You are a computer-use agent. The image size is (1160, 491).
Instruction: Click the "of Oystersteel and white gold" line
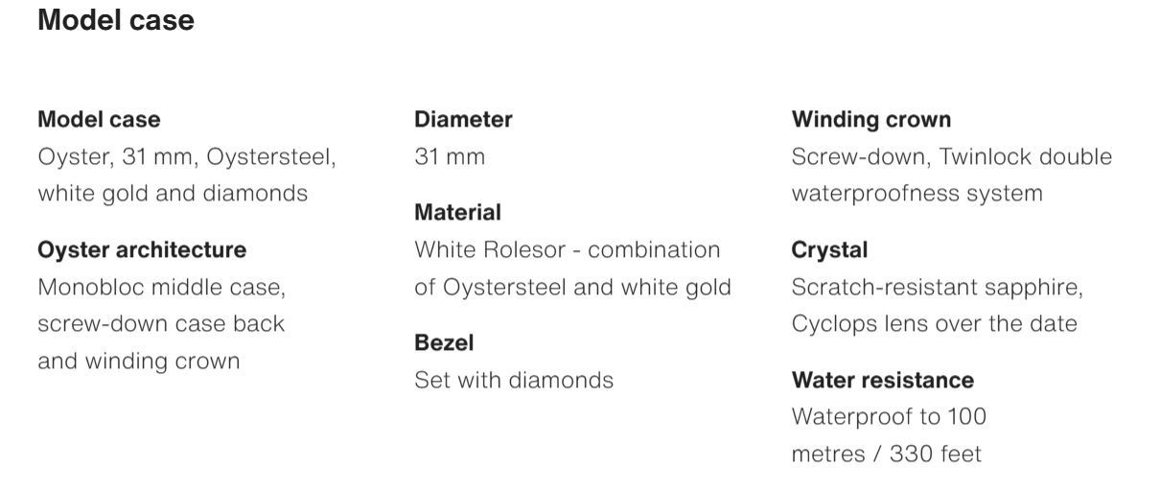click(x=572, y=287)
